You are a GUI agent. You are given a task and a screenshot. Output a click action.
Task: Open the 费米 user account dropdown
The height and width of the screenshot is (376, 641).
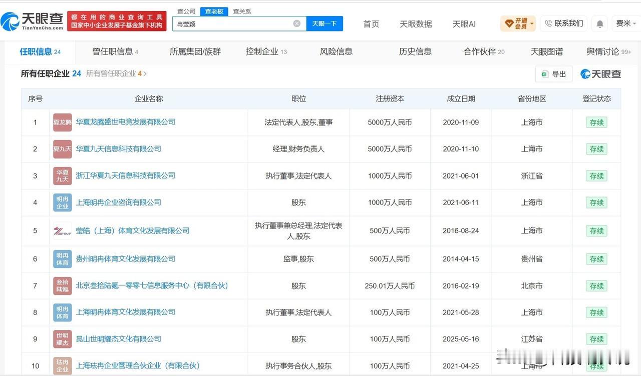point(626,23)
